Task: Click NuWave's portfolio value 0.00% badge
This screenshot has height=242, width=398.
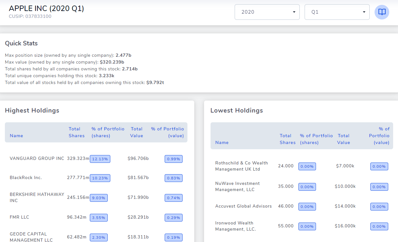Action: [x=379, y=187]
